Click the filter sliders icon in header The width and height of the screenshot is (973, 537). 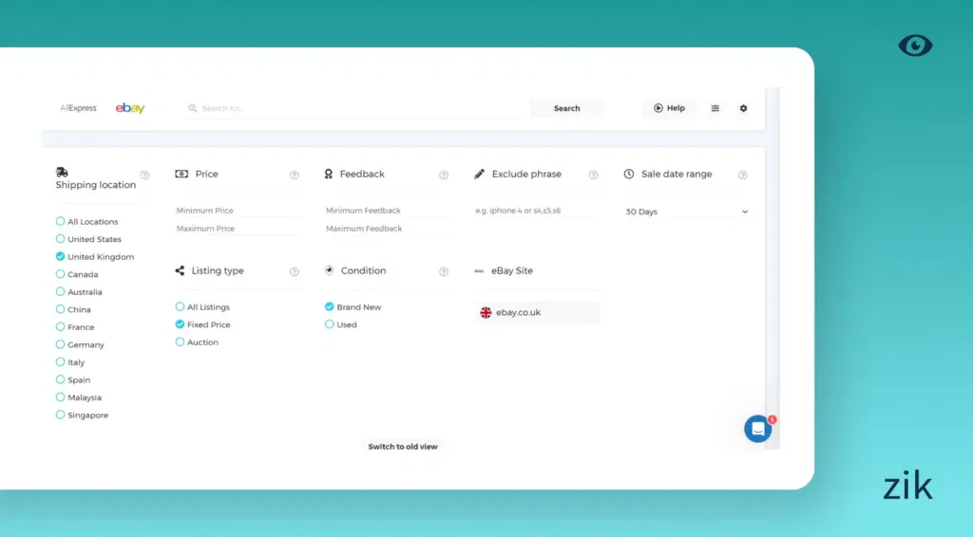(715, 108)
